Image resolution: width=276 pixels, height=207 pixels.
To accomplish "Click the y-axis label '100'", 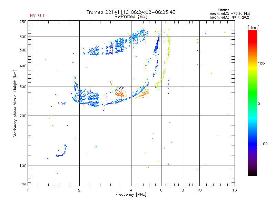I will (x=23, y=166).
